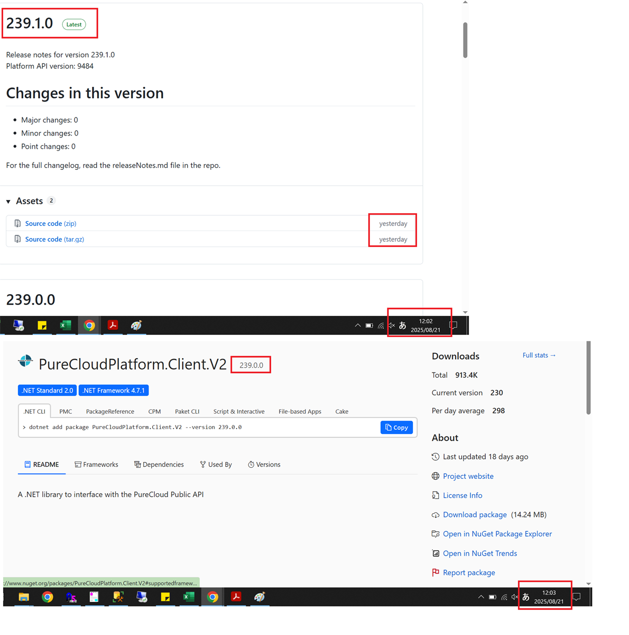Select the Paket CLI tab

[187, 411]
